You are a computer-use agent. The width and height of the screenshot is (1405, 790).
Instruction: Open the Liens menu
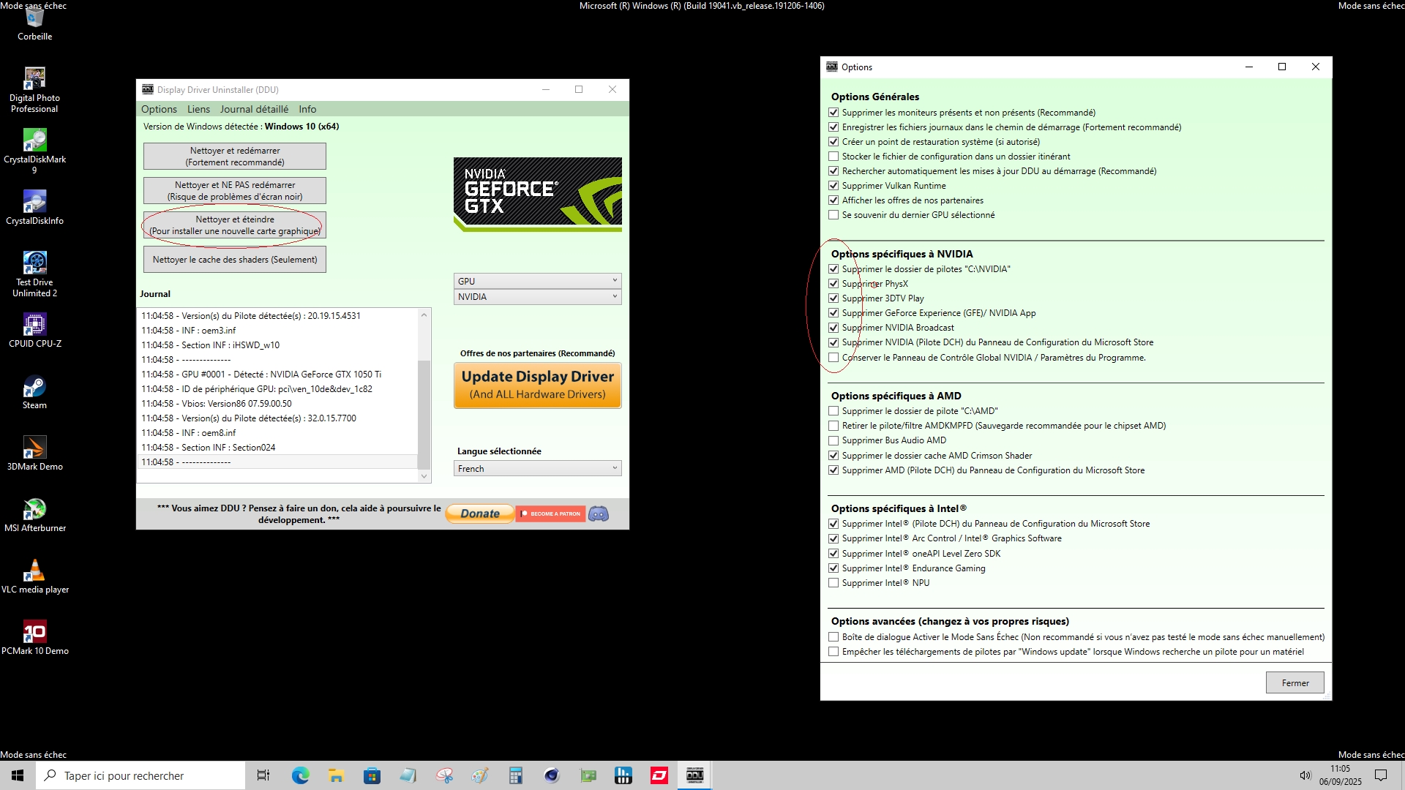[198, 109]
